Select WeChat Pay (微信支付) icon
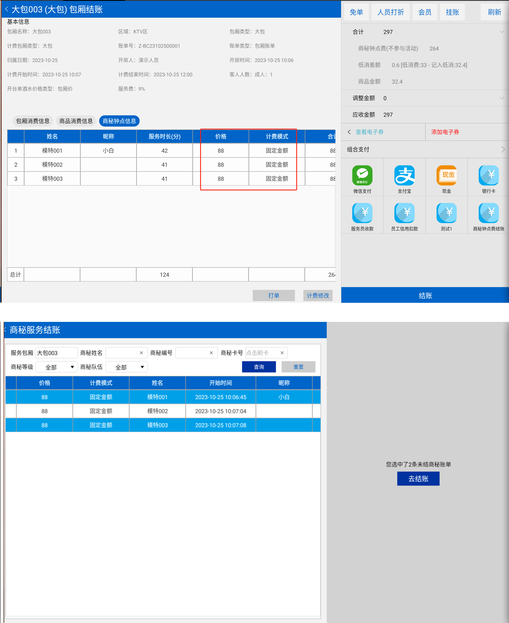This screenshot has height=623, width=509. click(x=362, y=175)
